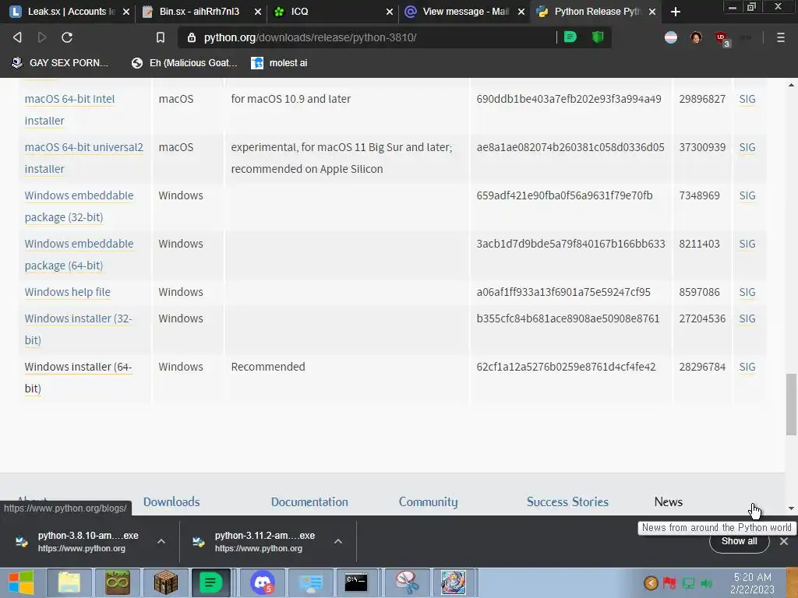Open the green shield ad blocker icon
The width and height of the screenshot is (798, 598).
click(x=598, y=37)
